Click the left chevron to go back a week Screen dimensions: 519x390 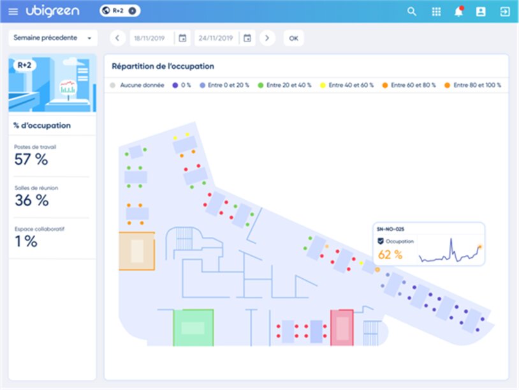[117, 38]
